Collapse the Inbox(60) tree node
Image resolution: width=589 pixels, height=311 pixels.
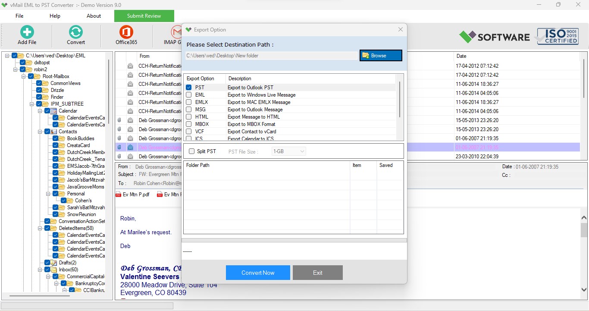pos(40,270)
